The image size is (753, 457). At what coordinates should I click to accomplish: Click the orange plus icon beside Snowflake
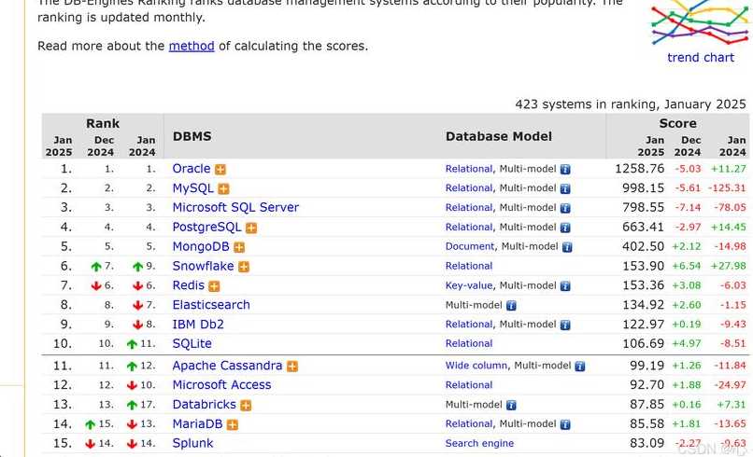click(x=244, y=267)
